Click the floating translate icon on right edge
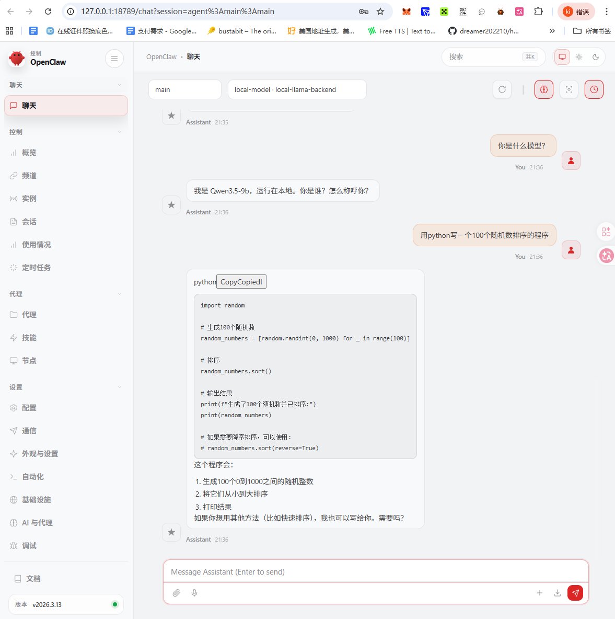Screen dimensions: 615x619 [x=606, y=256]
